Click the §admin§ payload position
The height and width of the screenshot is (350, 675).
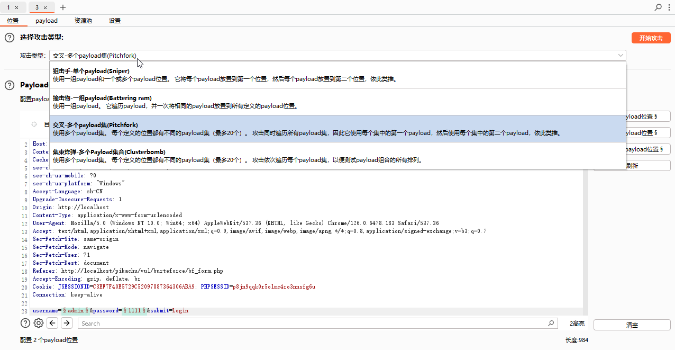pos(76,310)
